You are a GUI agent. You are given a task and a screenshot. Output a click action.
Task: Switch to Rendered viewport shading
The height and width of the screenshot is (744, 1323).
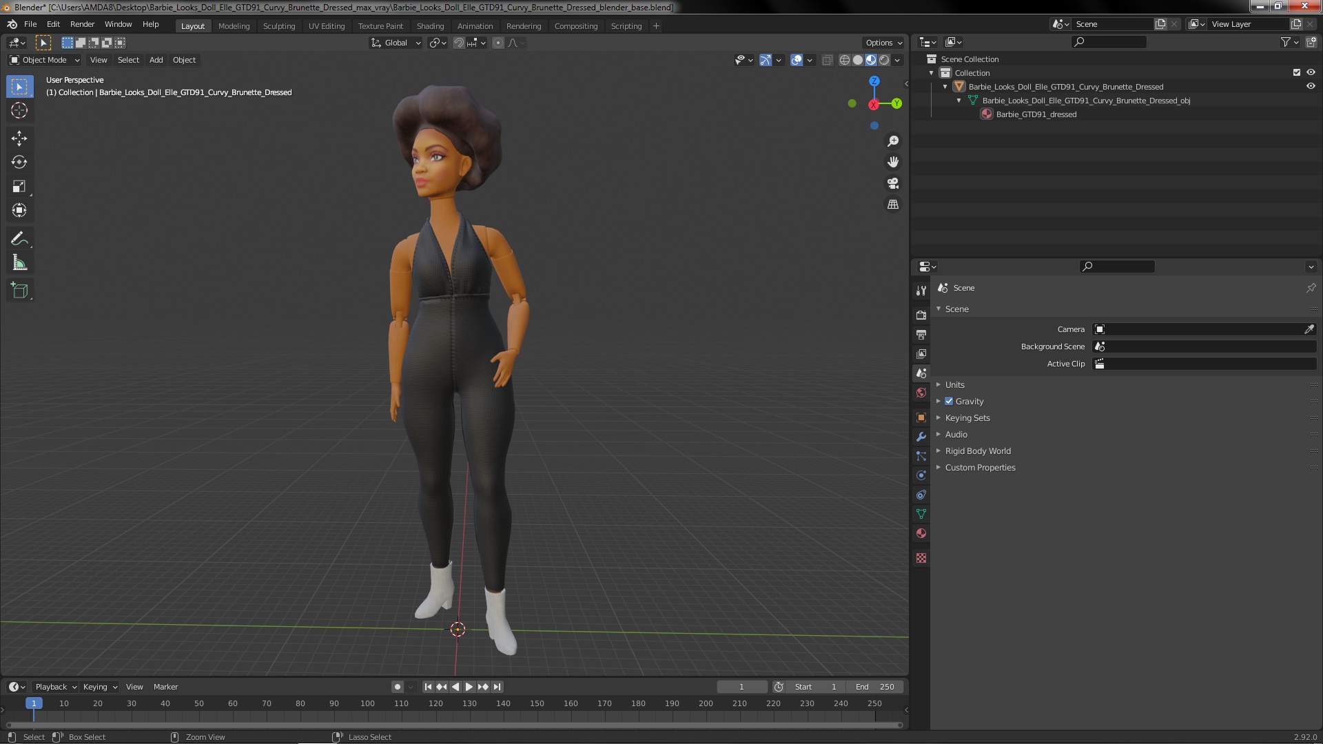884,61
